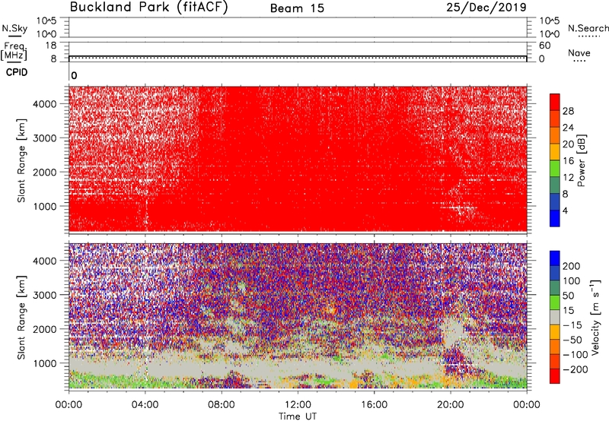Click the '-15' tick on Velocity colorbar
The image size is (609, 421).
(572, 324)
